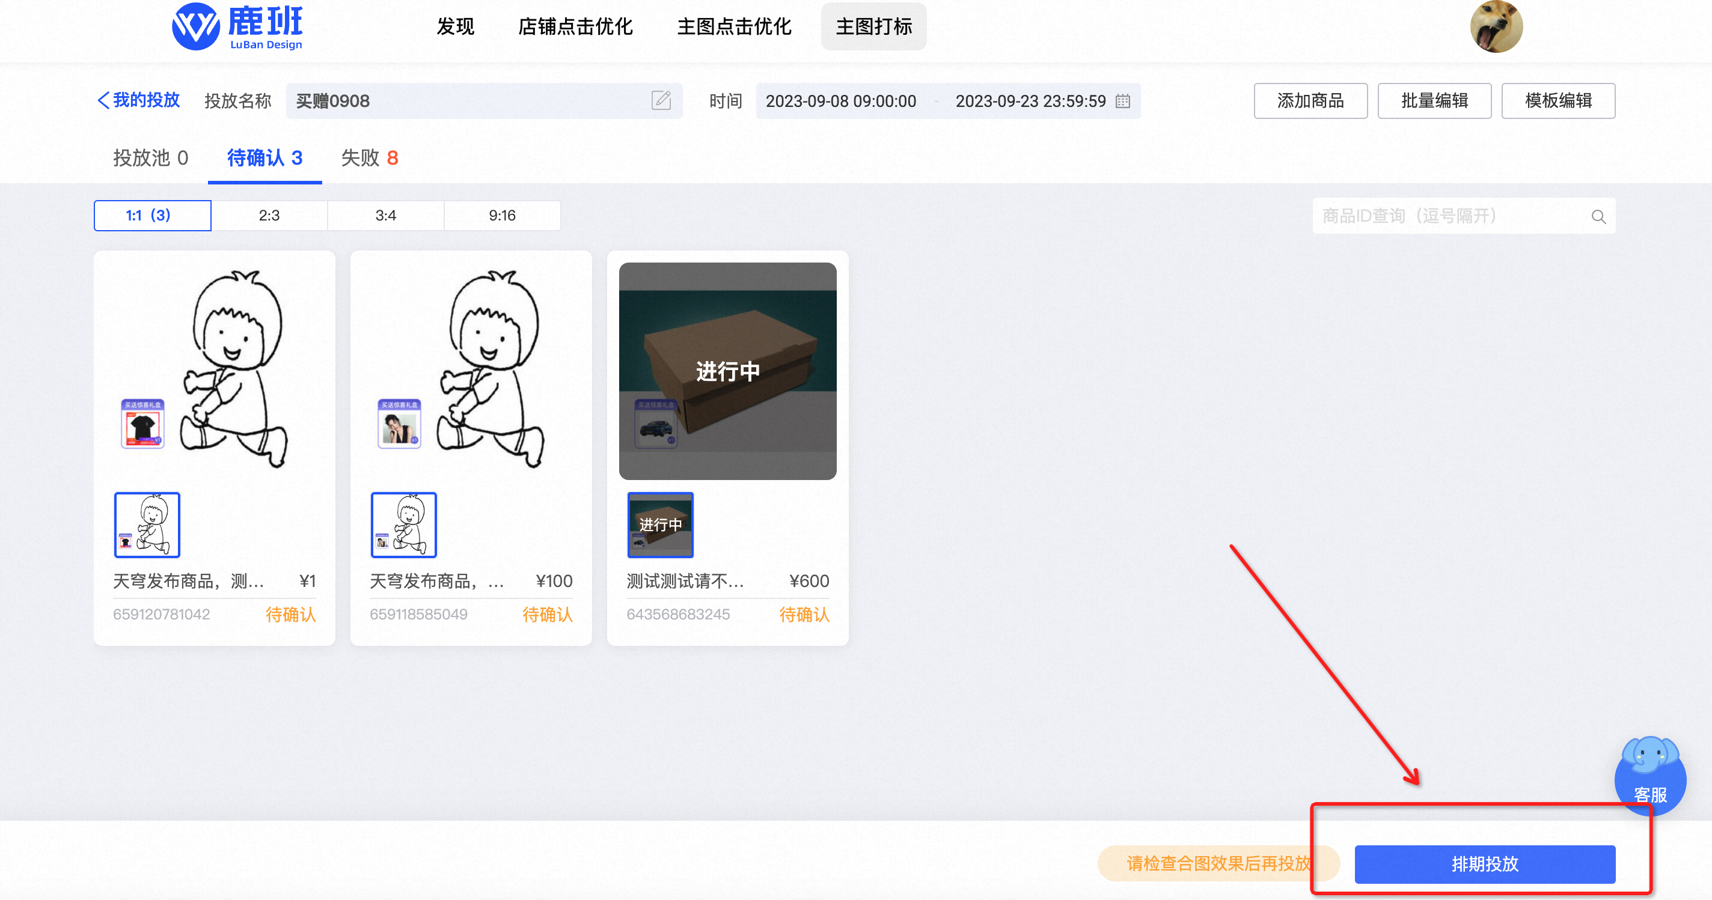The image size is (1712, 900).
Task: Click product ID 659120781042
Action: click(162, 615)
